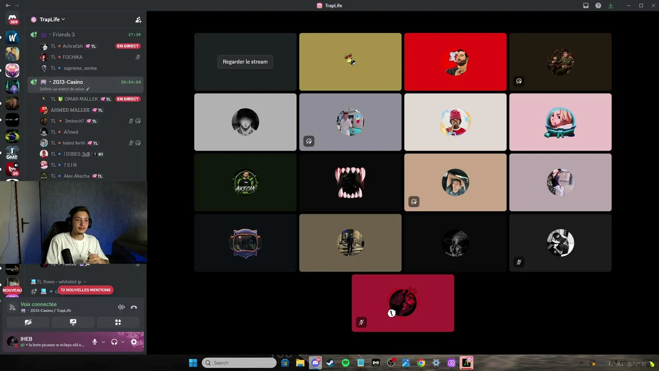Open File Explorer from the taskbar
659x371 pixels.
click(300, 363)
